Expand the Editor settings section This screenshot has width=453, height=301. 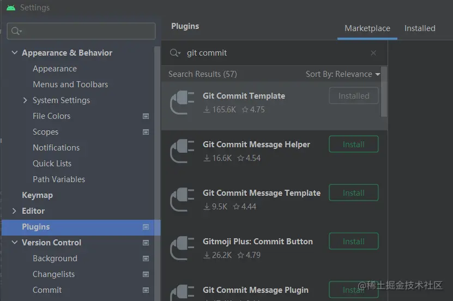pyautogui.click(x=14, y=211)
